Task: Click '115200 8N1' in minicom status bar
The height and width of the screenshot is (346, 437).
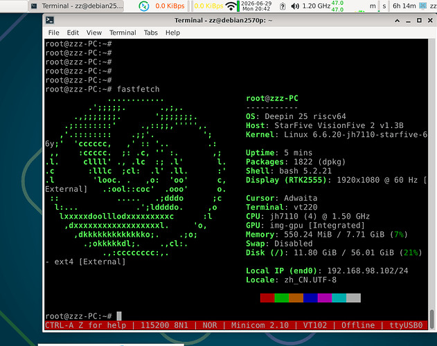Action: 164,325
